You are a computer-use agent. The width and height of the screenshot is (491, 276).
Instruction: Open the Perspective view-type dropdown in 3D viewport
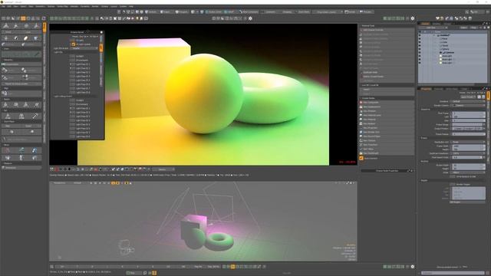click(60, 182)
